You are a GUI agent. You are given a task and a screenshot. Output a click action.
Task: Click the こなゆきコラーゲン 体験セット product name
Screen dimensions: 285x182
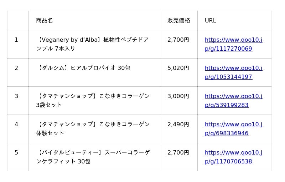click(x=93, y=129)
